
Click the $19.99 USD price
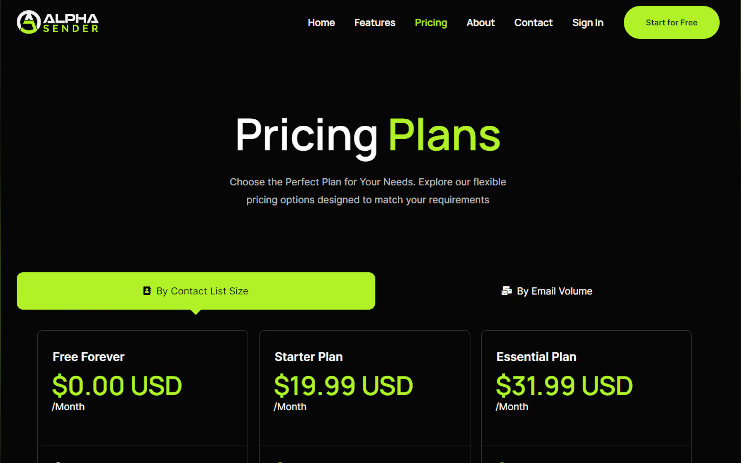pos(343,385)
